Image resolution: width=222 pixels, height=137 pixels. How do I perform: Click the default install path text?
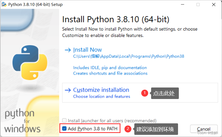click(128, 56)
